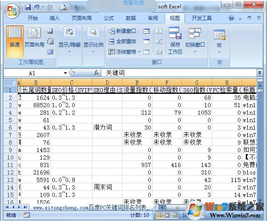Viewport: 267px width, 221px height.
Task: Go to last sheet tab navigation arrow
Action: (x=25, y=207)
